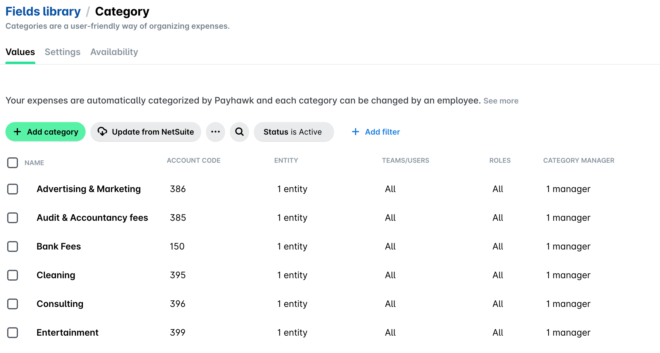Screen dimensions: 660x353
Task: Switch to the Settings tab
Action: click(x=63, y=52)
